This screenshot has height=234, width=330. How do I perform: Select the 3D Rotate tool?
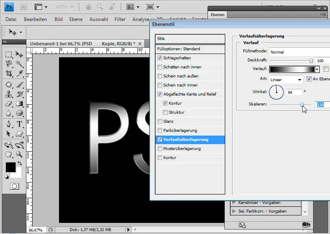pos(8,145)
